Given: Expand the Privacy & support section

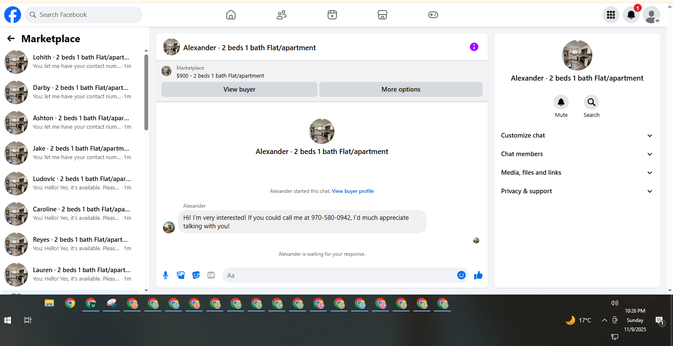Looking at the screenshot, I should 577,191.
